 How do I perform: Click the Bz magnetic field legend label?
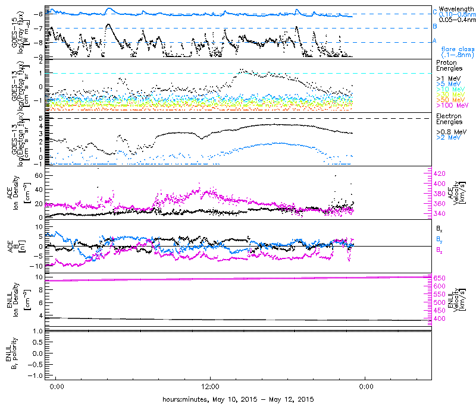point(439,250)
